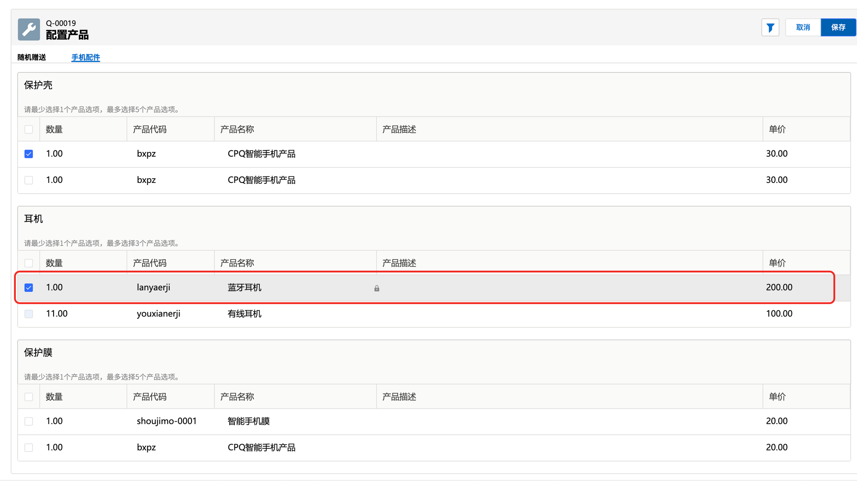Check the second 保护壳 row checkbox
Image resolution: width=857 pixels, height=481 pixels.
coord(29,180)
